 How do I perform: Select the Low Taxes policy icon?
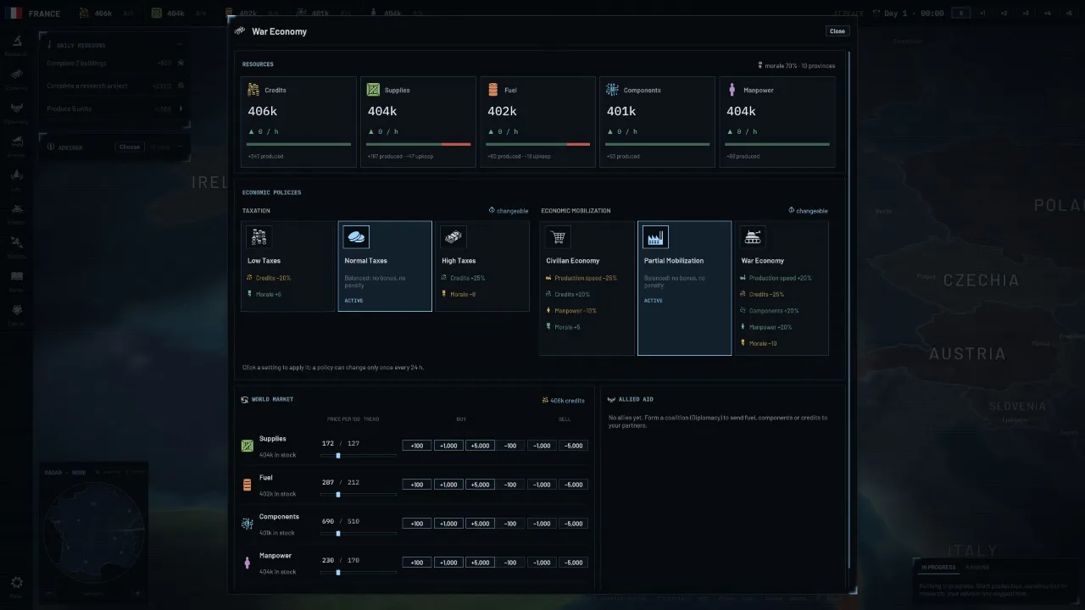click(259, 237)
